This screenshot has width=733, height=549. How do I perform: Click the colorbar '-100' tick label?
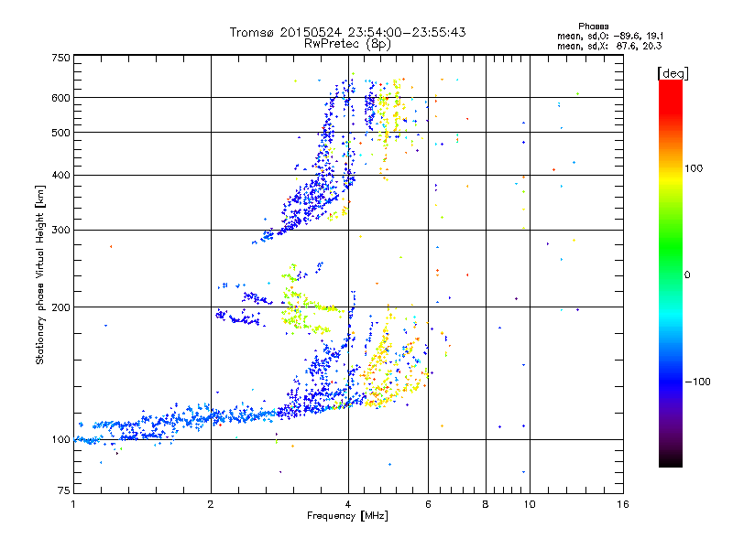click(x=697, y=382)
